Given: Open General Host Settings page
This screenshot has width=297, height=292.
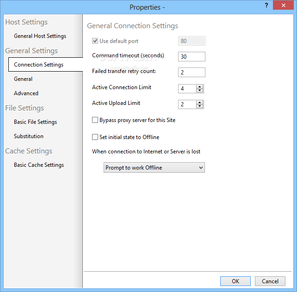Looking at the screenshot, I should [x=40, y=36].
